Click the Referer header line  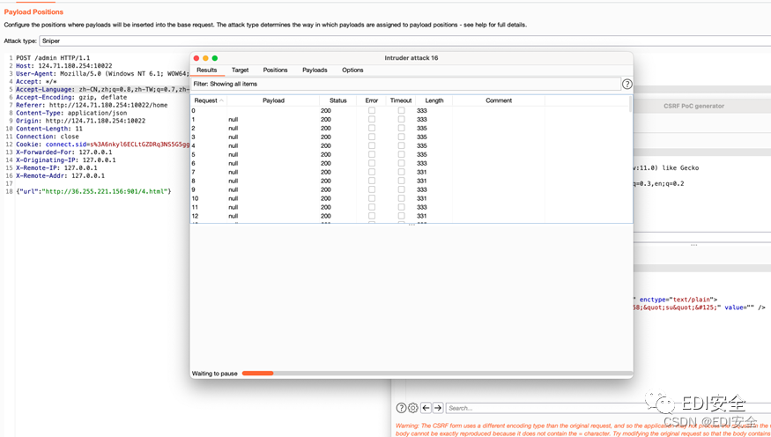(x=92, y=105)
